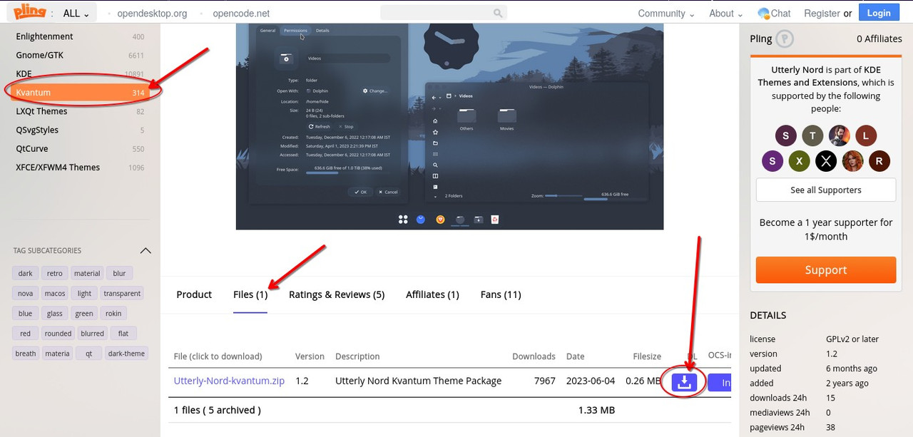Viewport: 913px width, 437px height.
Task: Filter by the transparent tag
Action: click(x=122, y=293)
